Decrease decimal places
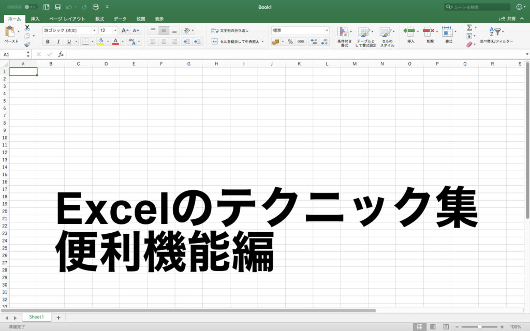This screenshot has width=530, height=331. coord(325,41)
